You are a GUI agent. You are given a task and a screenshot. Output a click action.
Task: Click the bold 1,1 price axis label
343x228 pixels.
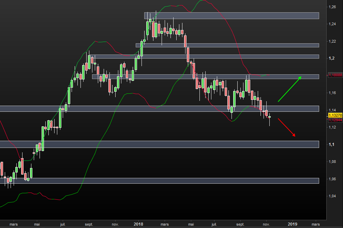(x=332, y=145)
